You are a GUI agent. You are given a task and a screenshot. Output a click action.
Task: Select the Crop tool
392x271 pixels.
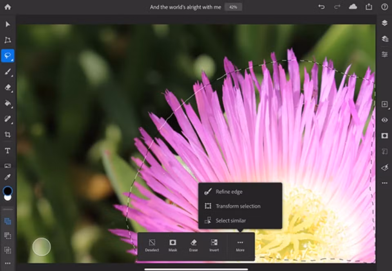pyautogui.click(x=8, y=135)
